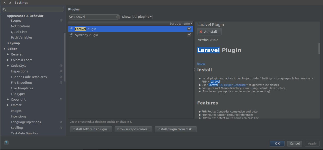Image resolution: width=323 pixels, height=150 pixels.
Task: Expand the Colors & Fonts node
Action: click(8, 60)
